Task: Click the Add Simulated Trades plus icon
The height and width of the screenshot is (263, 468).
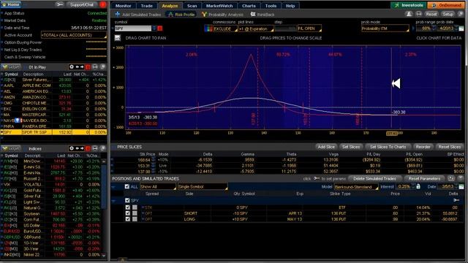Action: coord(117,14)
